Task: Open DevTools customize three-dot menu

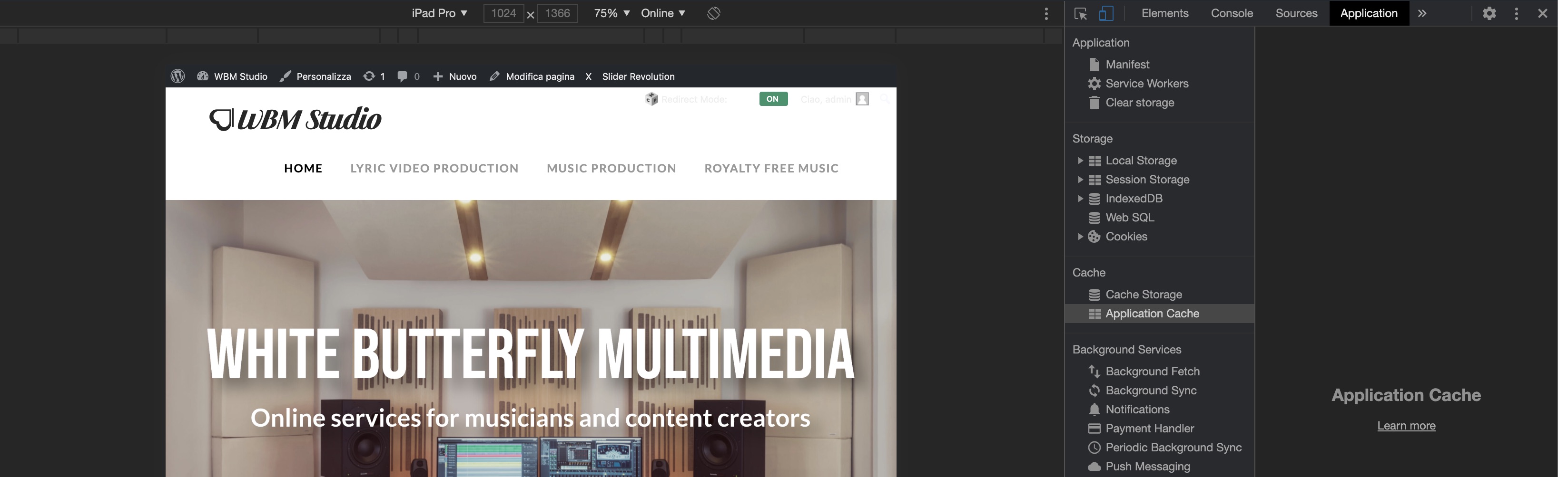Action: click(x=1516, y=13)
